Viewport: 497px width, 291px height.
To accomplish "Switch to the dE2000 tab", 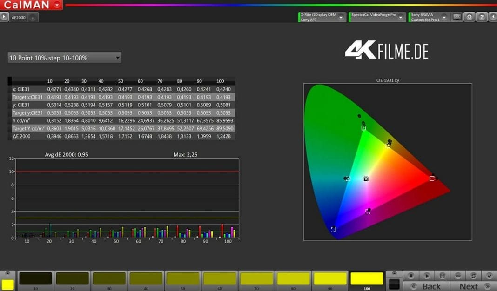I will click(x=19, y=18).
